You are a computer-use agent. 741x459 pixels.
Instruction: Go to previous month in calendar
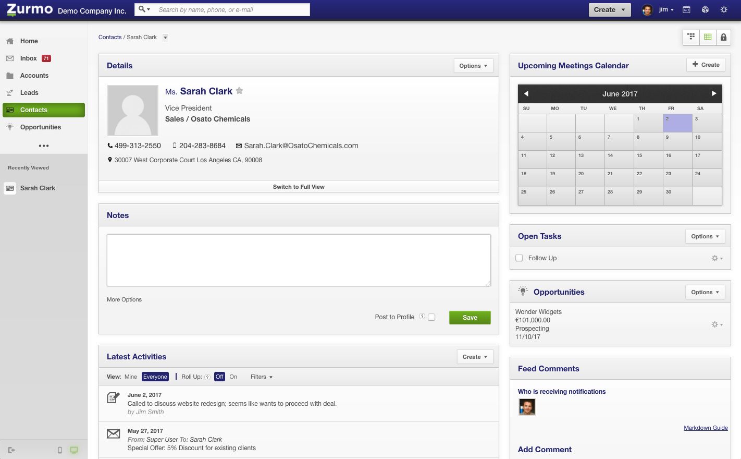tap(526, 94)
